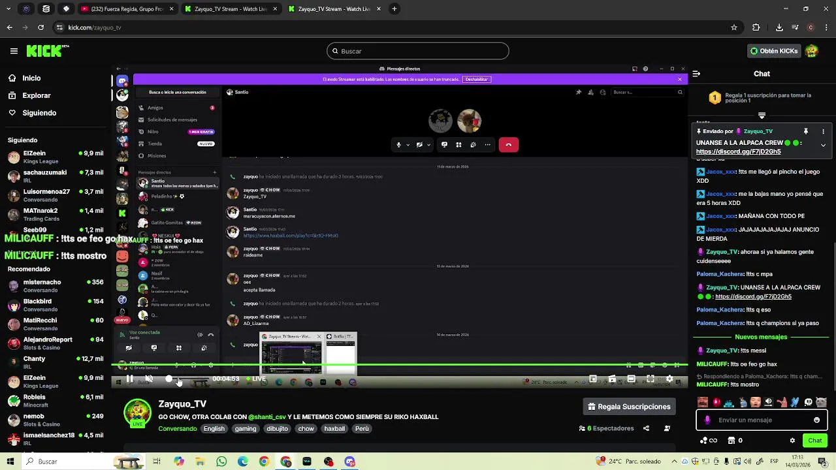The height and width of the screenshot is (470, 836).
Task: Adjust the stream volume slider
Action: click(x=188, y=379)
